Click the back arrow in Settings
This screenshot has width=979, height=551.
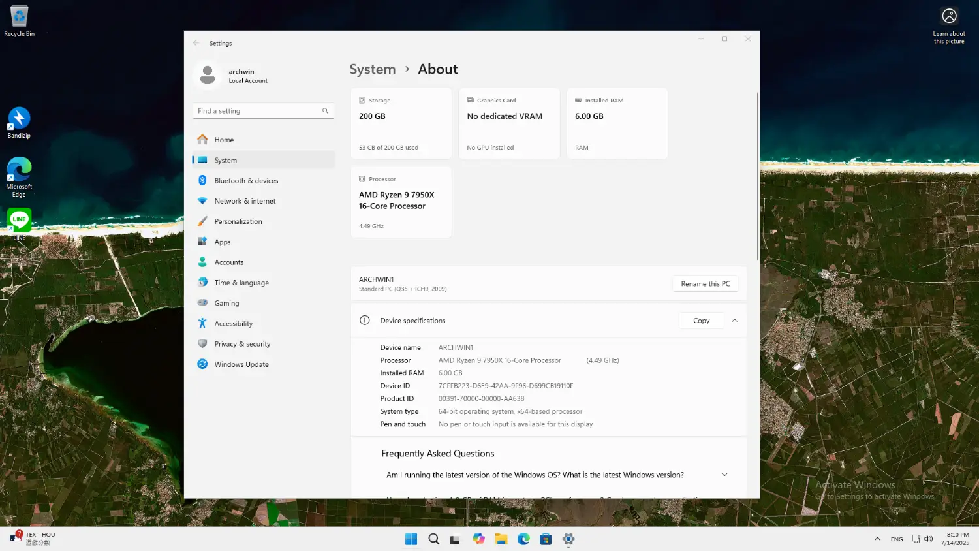[196, 43]
